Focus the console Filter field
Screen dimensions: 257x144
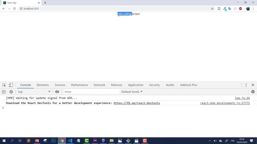click(x=91, y=92)
